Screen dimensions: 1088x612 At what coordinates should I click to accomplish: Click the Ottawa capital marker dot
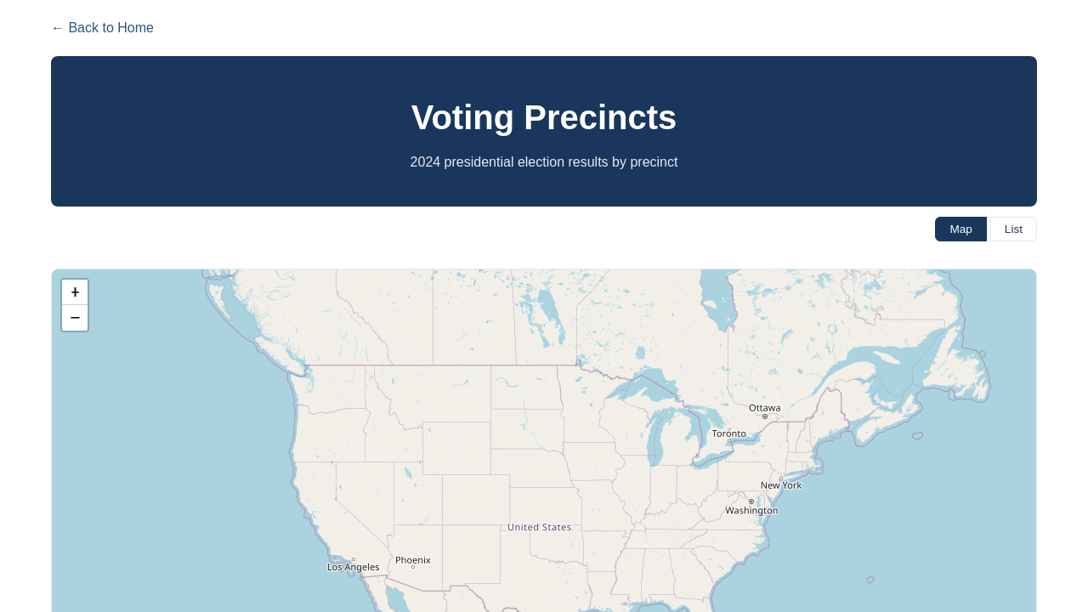[x=765, y=416]
